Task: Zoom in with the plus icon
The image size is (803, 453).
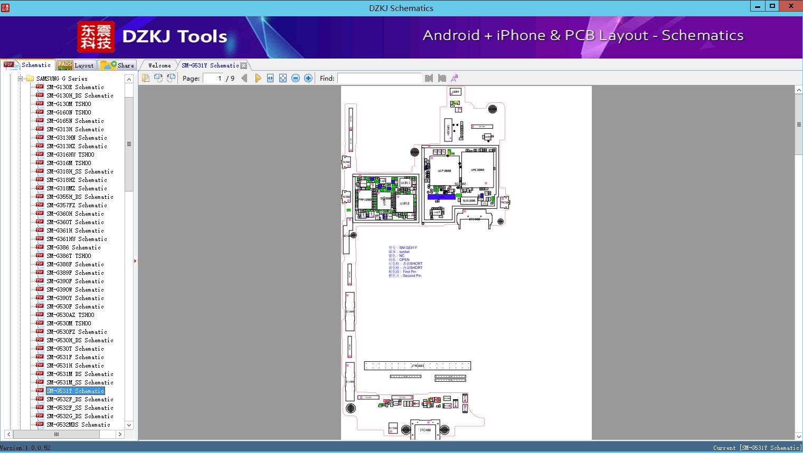Action: [x=308, y=78]
